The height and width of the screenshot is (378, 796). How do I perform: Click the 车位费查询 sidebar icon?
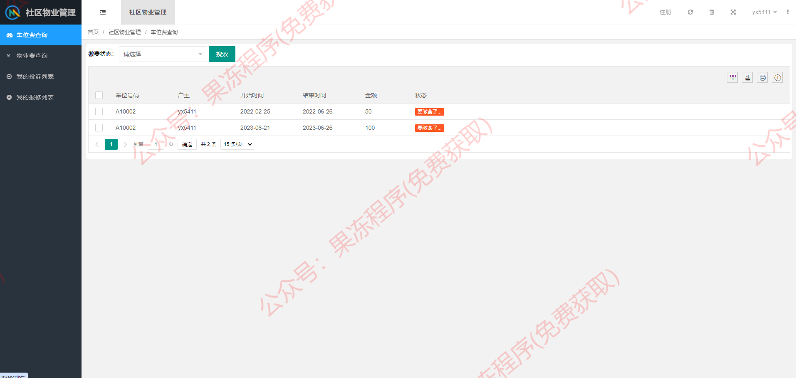pos(9,35)
